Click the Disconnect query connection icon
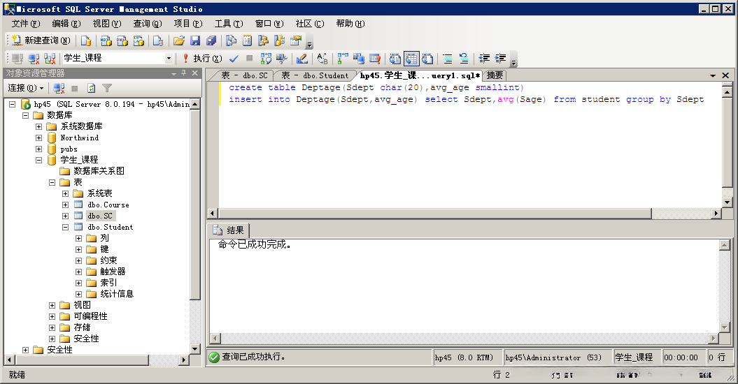 click(x=34, y=59)
